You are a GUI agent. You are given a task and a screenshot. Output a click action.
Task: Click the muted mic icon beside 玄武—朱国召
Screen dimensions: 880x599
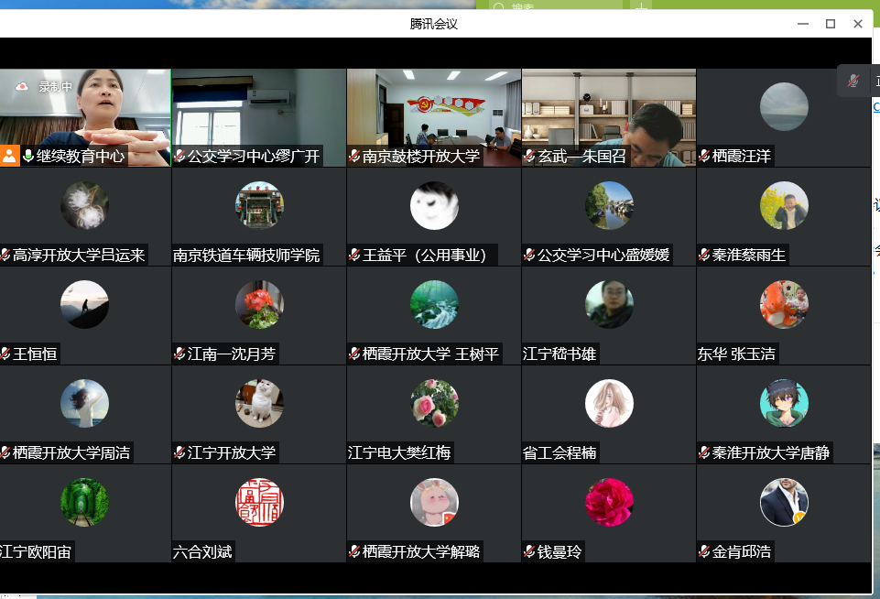pyautogui.click(x=530, y=157)
